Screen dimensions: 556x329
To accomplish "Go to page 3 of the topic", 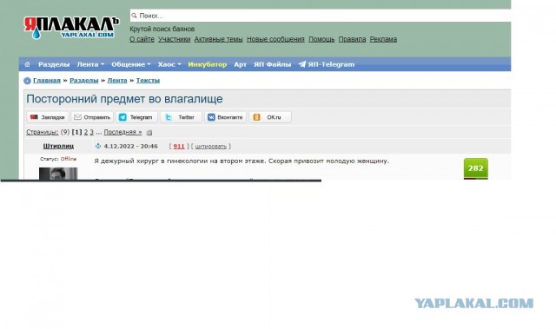I will 91,132.
